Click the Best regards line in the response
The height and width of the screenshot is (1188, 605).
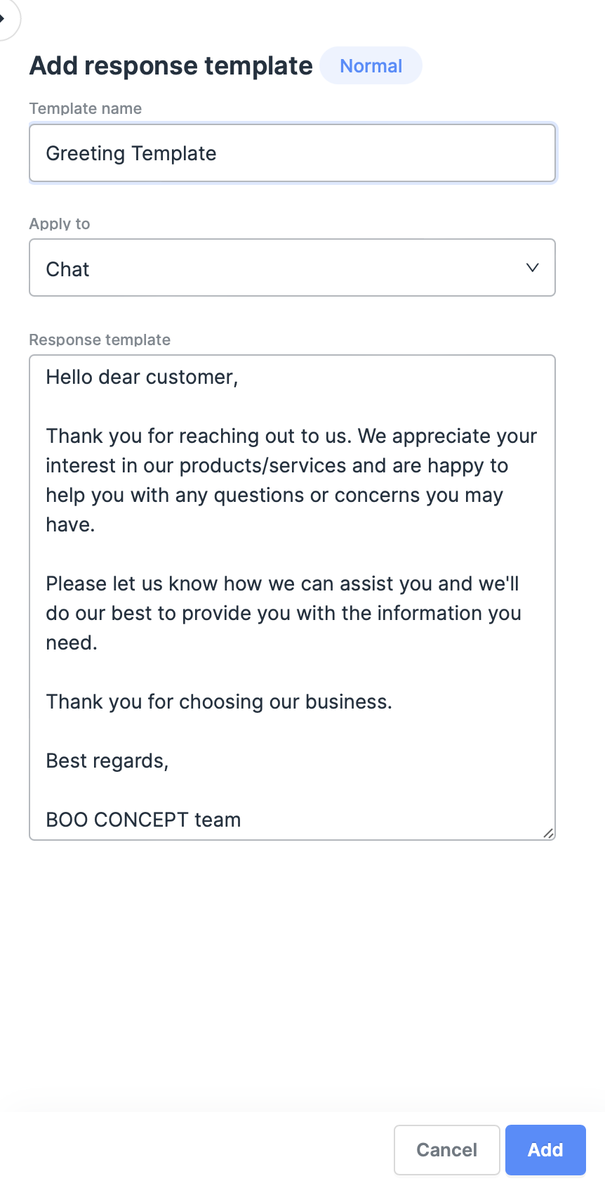[107, 761]
